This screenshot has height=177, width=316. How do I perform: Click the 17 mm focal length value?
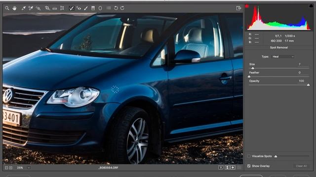(289, 41)
